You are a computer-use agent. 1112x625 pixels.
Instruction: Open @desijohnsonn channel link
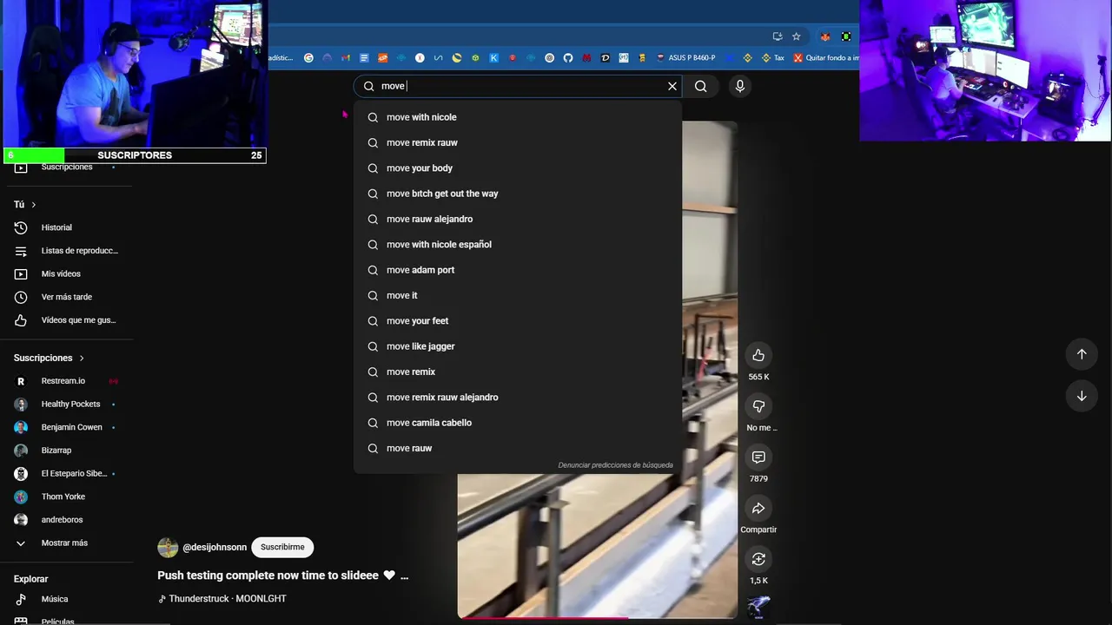(x=215, y=548)
